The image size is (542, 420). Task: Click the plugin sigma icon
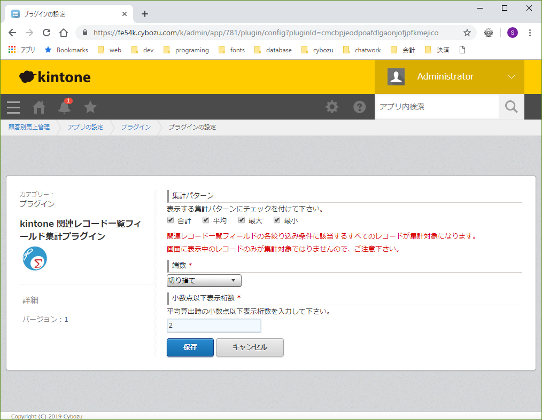[x=35, y=258]
